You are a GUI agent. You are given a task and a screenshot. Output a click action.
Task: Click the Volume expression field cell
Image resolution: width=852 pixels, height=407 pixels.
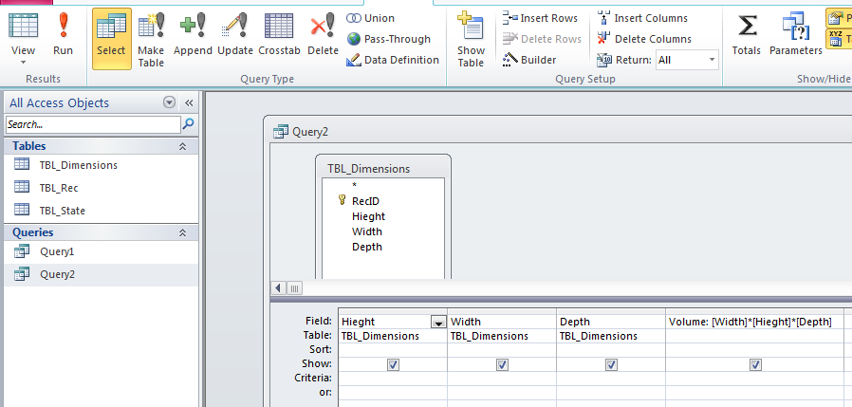click(754, 322)
